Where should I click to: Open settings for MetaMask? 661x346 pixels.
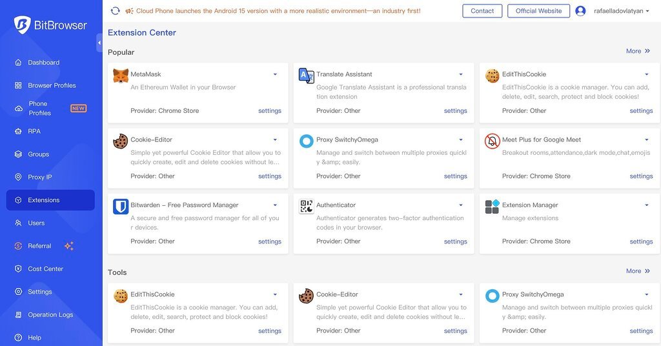270,111
